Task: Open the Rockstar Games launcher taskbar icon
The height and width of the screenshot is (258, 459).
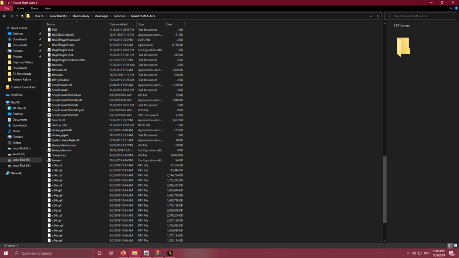Action: pos(170,253)
